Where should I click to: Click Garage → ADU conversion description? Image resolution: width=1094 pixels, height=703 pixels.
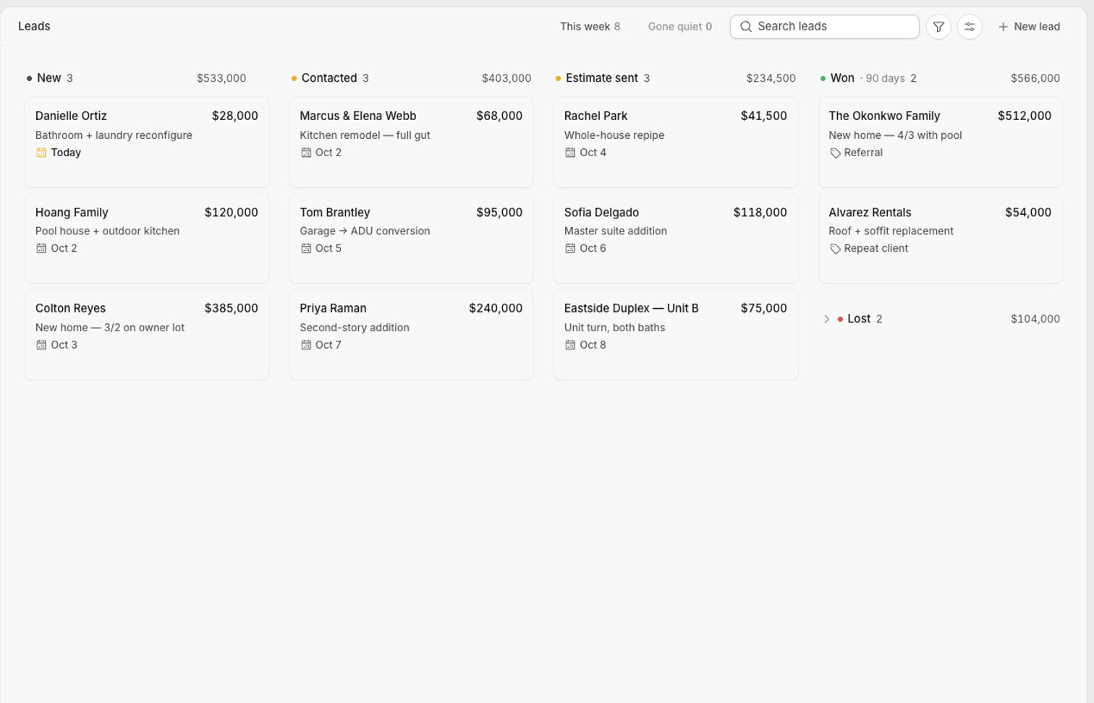(365, 231)
